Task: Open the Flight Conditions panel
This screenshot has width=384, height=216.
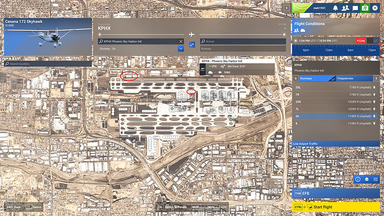Action: (336, 27)
